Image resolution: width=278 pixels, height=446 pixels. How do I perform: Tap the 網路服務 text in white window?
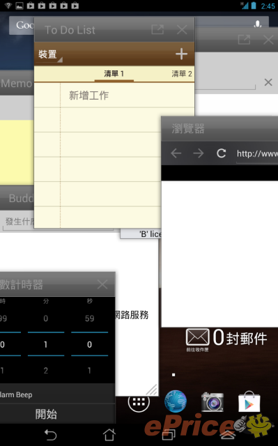point(132,315)
